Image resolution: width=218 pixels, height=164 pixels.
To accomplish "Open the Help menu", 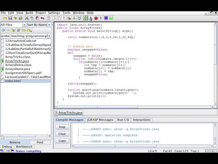I will click(x=90, y=13).
